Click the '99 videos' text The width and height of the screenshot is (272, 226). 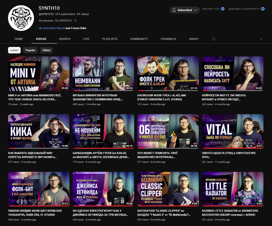click(x=83, y=14)
